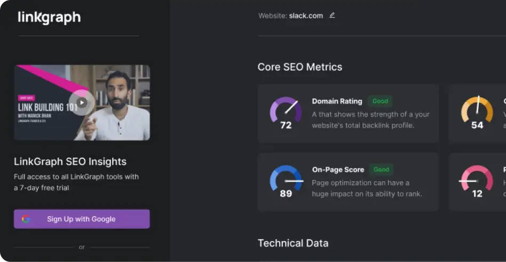Click the LinkGraph SEO Insights heading
This screenshot has width=506, height=262.
point(70,162)
